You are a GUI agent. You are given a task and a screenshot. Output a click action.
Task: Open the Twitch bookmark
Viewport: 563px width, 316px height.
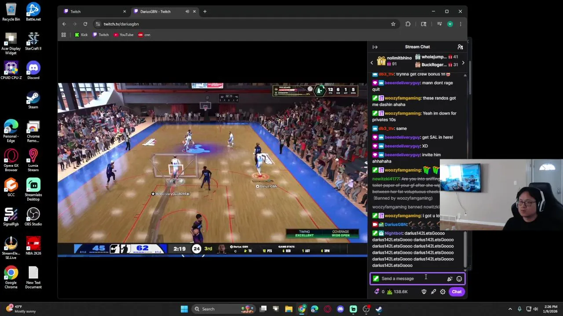[x=101, y=35]
